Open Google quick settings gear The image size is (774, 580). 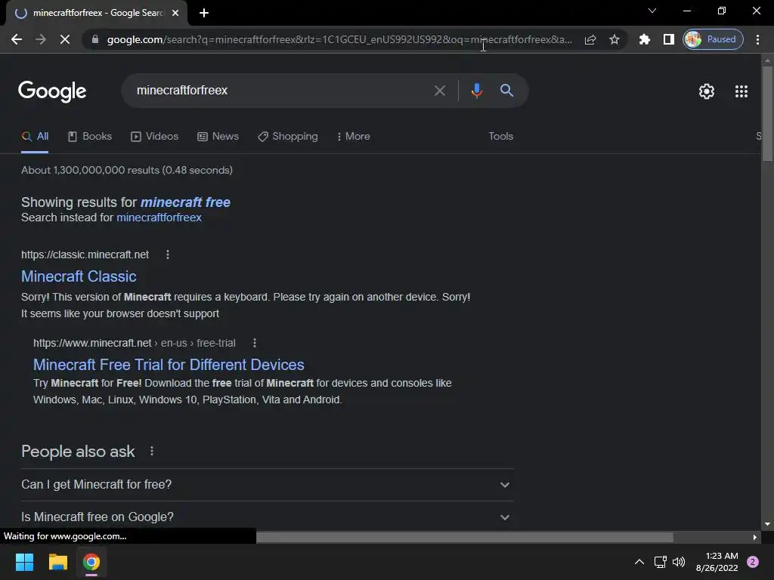pos(707,91)
